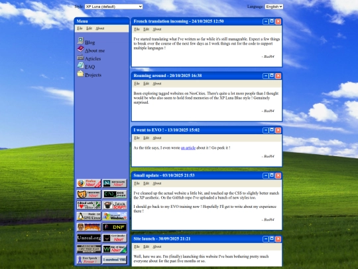
Task: Open the Projects folder icon
Action: click(80, 74)
